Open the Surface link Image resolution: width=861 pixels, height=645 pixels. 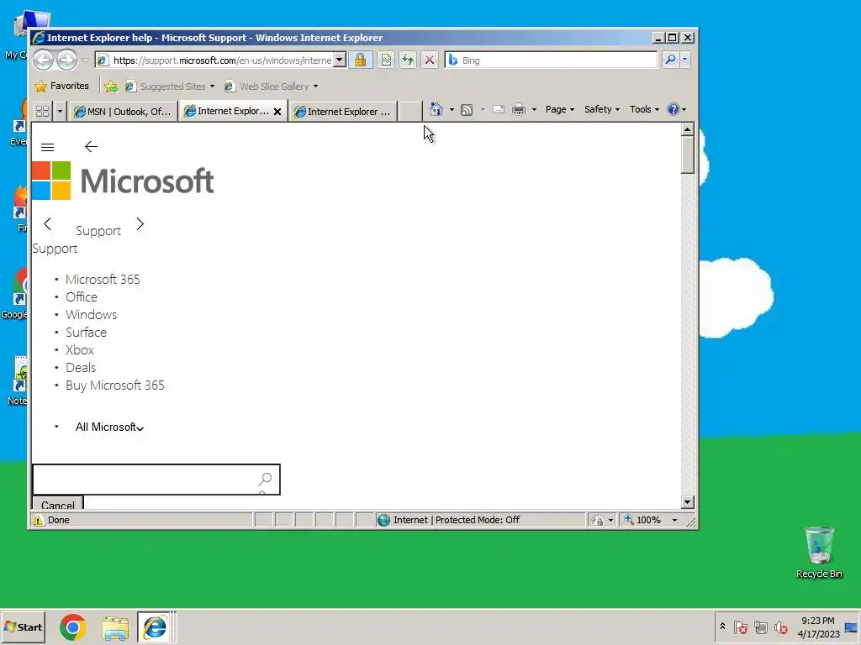[x=87, y=332]
